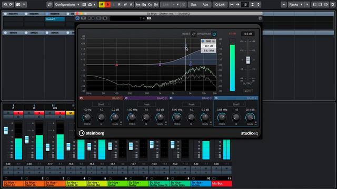Toggle the A automation button in toolbar
This screenshot has width=337, height=189.
(x=131, y=4)
